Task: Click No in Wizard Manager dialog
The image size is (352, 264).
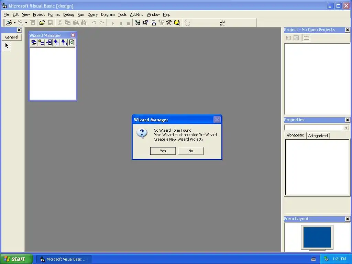Action: coord(191,151)
